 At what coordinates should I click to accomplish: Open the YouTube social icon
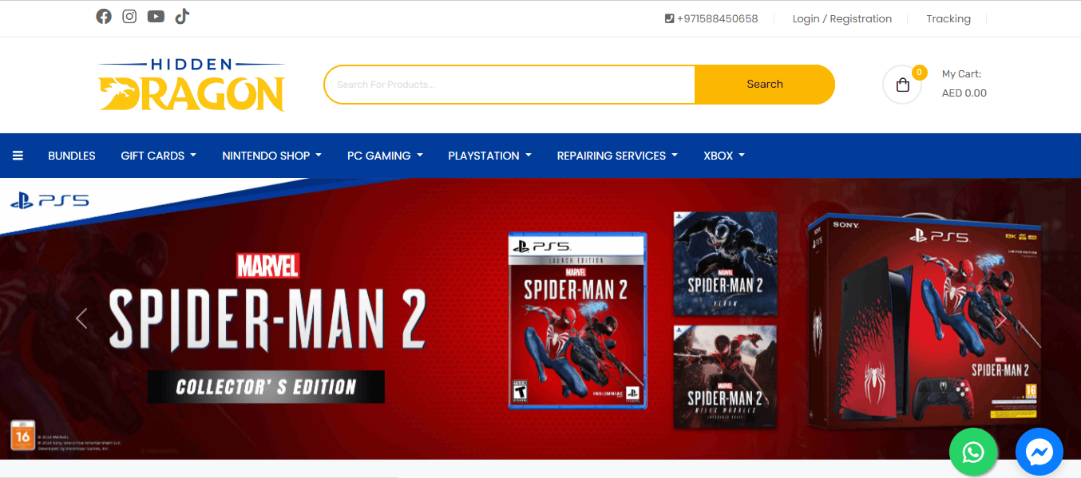(x=156, y=17)
